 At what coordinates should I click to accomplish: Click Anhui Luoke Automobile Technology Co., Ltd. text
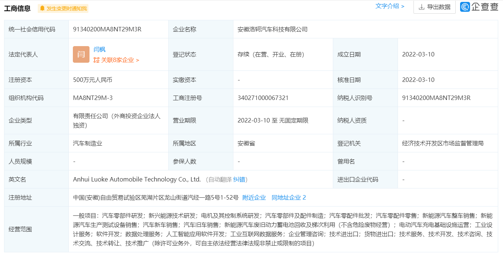click(x=137, y=180)
